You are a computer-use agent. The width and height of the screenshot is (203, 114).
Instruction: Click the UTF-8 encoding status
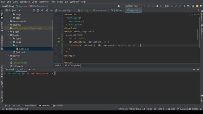click(161, 109)
